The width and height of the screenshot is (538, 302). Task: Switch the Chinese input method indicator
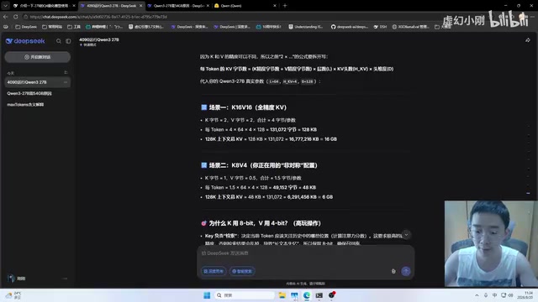pyautogui.click(x=495, y=295)
